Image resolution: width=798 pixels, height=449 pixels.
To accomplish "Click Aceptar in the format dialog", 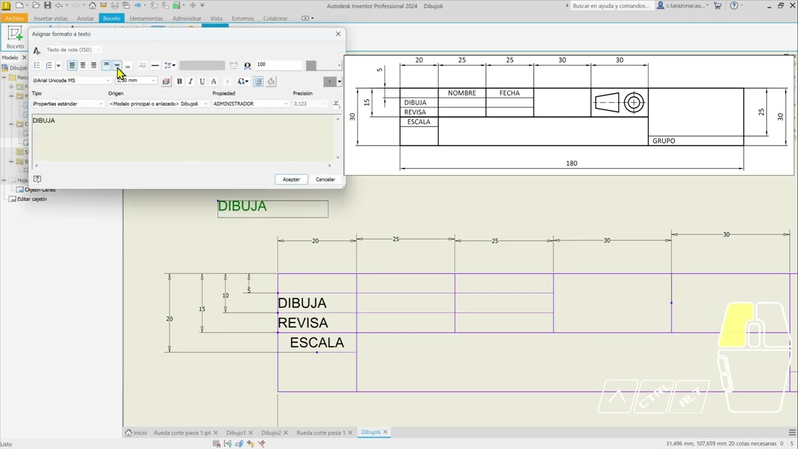I will pyautogui.click(x=291, y=180).
